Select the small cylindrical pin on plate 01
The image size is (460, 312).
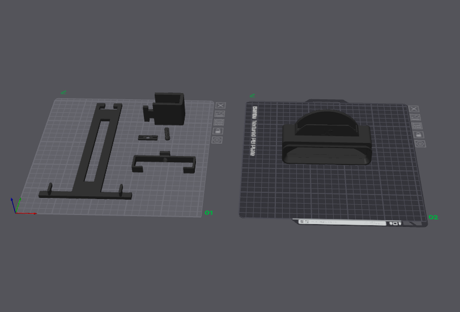[x=167, y=134]
